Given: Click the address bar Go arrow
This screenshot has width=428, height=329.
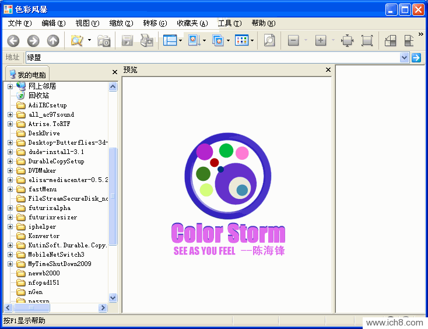Looking at the screenshot, I should click(x=416, y=58).
